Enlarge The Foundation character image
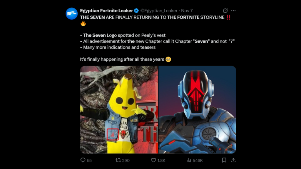 197,110
